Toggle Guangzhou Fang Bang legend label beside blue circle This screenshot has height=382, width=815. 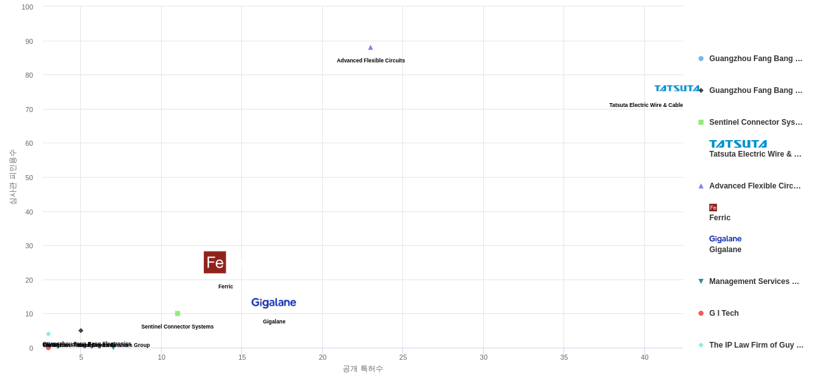click(x=756, y=59)
